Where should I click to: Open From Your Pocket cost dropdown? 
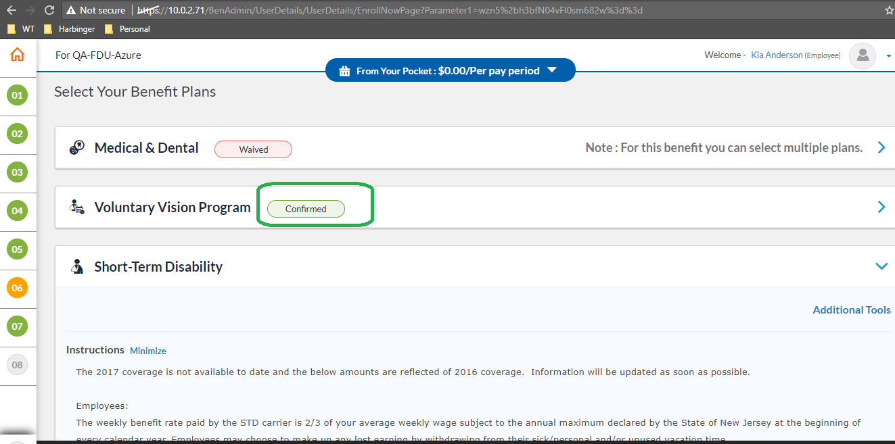click(552, 70)
